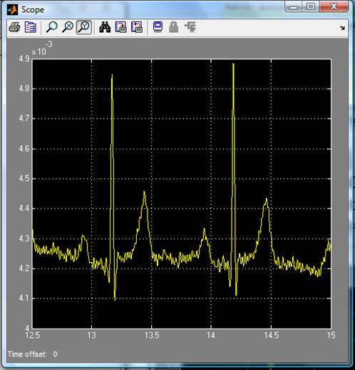Expand the toolbar dock arrow at right

(342, 28)
